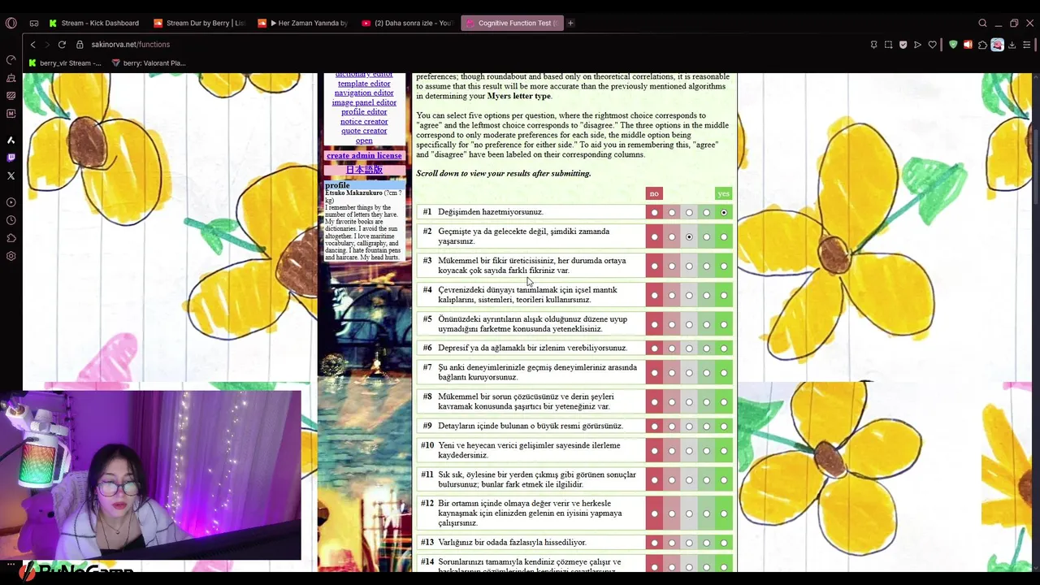Select 'yes' radio for question #2

[x=723, y=237]
